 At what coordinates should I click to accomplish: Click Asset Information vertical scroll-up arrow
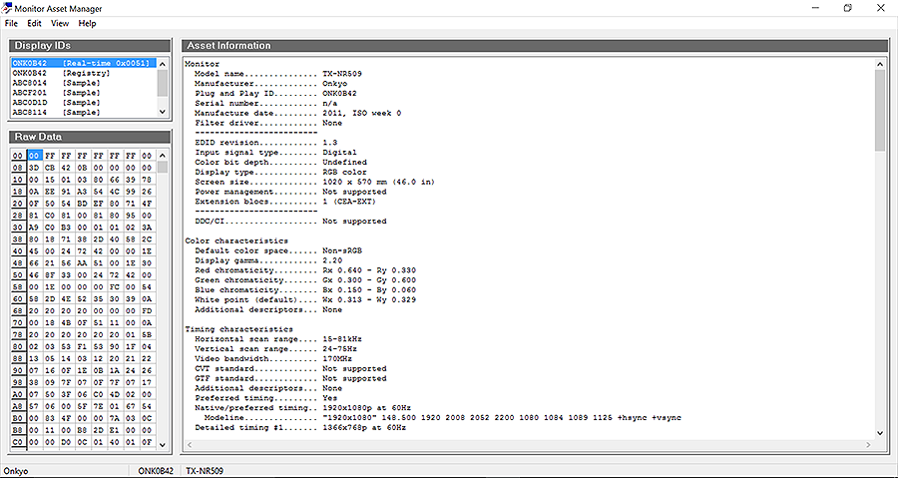[881, 64]
